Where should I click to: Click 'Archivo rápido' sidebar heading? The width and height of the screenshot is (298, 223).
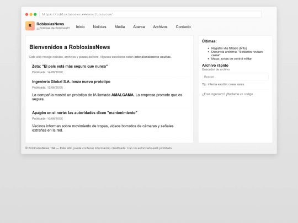coord(215,65)
